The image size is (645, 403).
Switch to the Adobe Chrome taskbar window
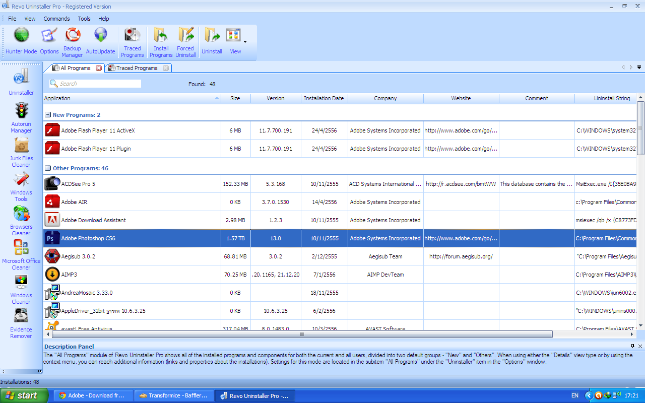[94, 395]
